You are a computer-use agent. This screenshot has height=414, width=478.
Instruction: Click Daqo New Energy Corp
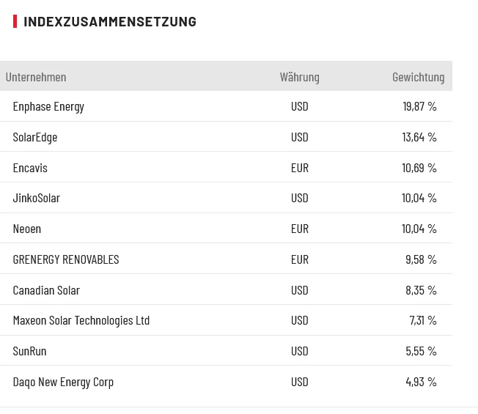63,382
